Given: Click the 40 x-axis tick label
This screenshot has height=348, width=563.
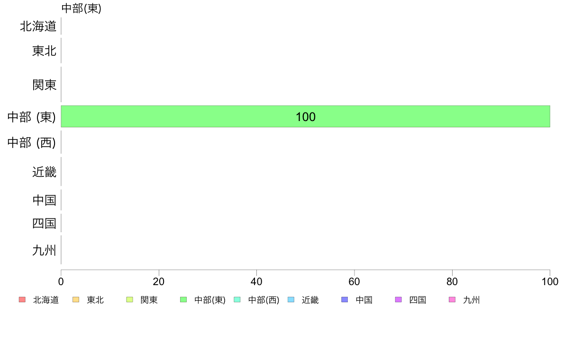Looking at the screenshot, I should click(256, 282).
